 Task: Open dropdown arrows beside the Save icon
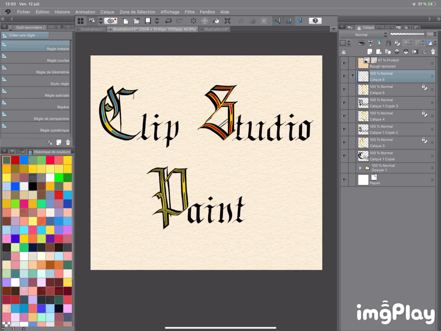[x=157, y=21]
